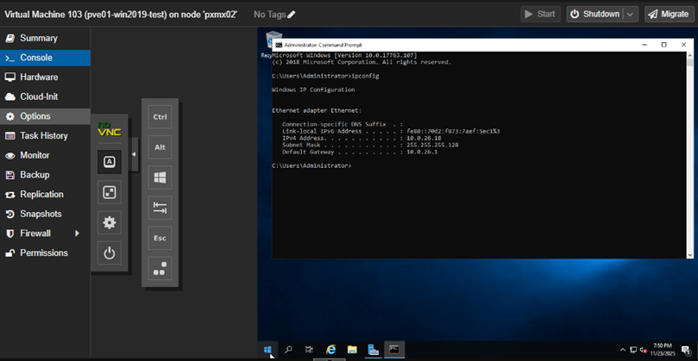Collapse the noVNC control bar handle

[134, 155]
